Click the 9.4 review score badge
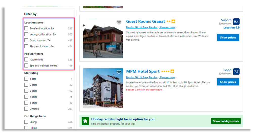 236,21
